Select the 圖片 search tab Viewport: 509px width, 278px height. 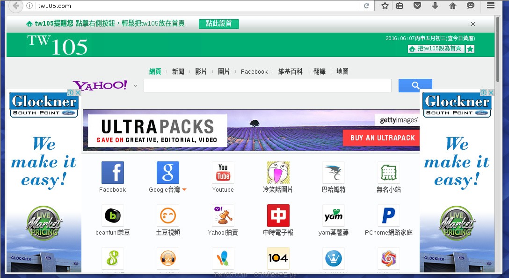click(224, 71)
